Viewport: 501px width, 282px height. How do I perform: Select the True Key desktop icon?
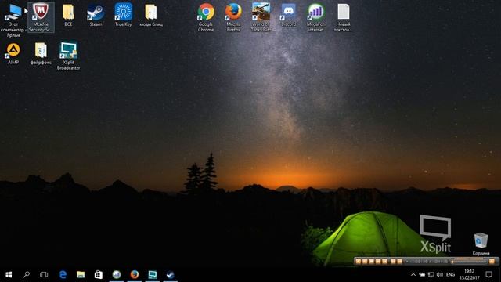pyautogui.click(x=124, y=16)
